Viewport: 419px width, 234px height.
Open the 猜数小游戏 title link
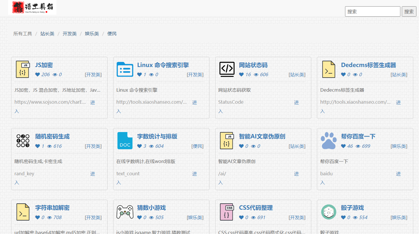(151, 208)
